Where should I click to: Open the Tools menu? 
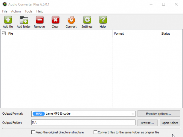point(29,11)
